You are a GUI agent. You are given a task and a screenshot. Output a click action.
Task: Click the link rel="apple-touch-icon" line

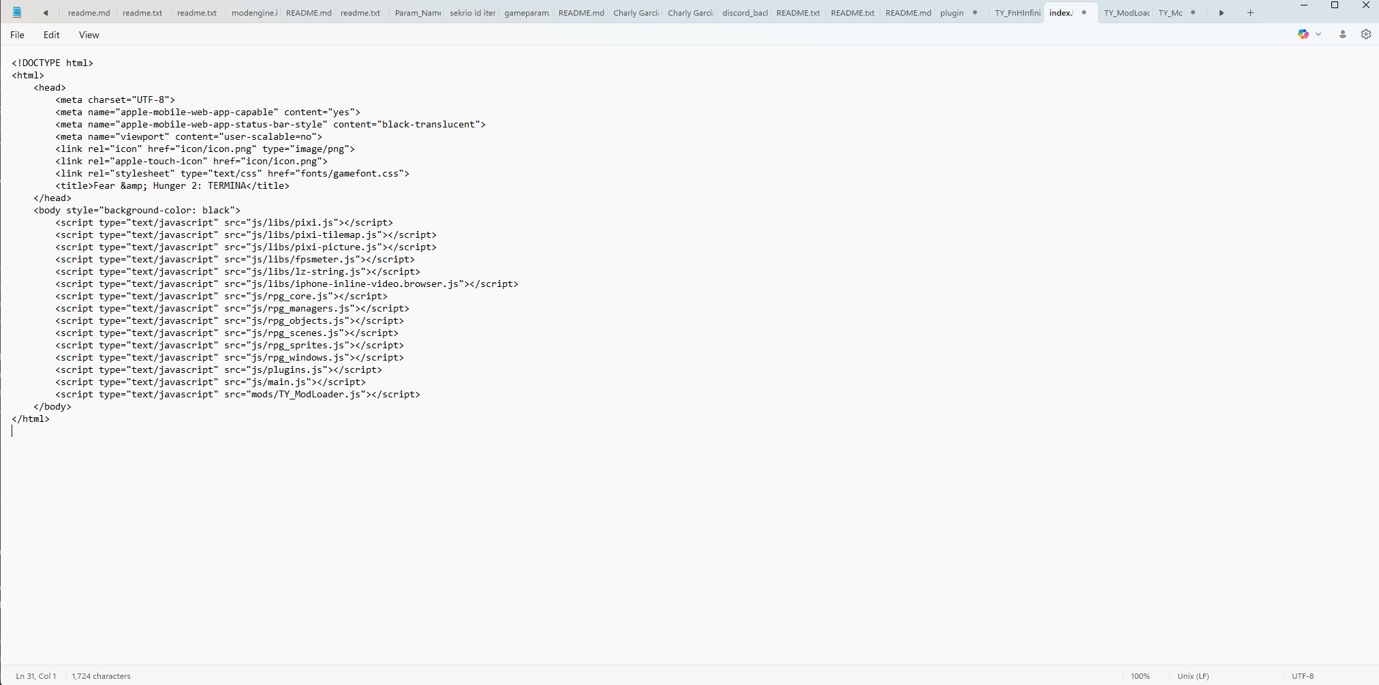pyautogui.click(x=191, y=161)
